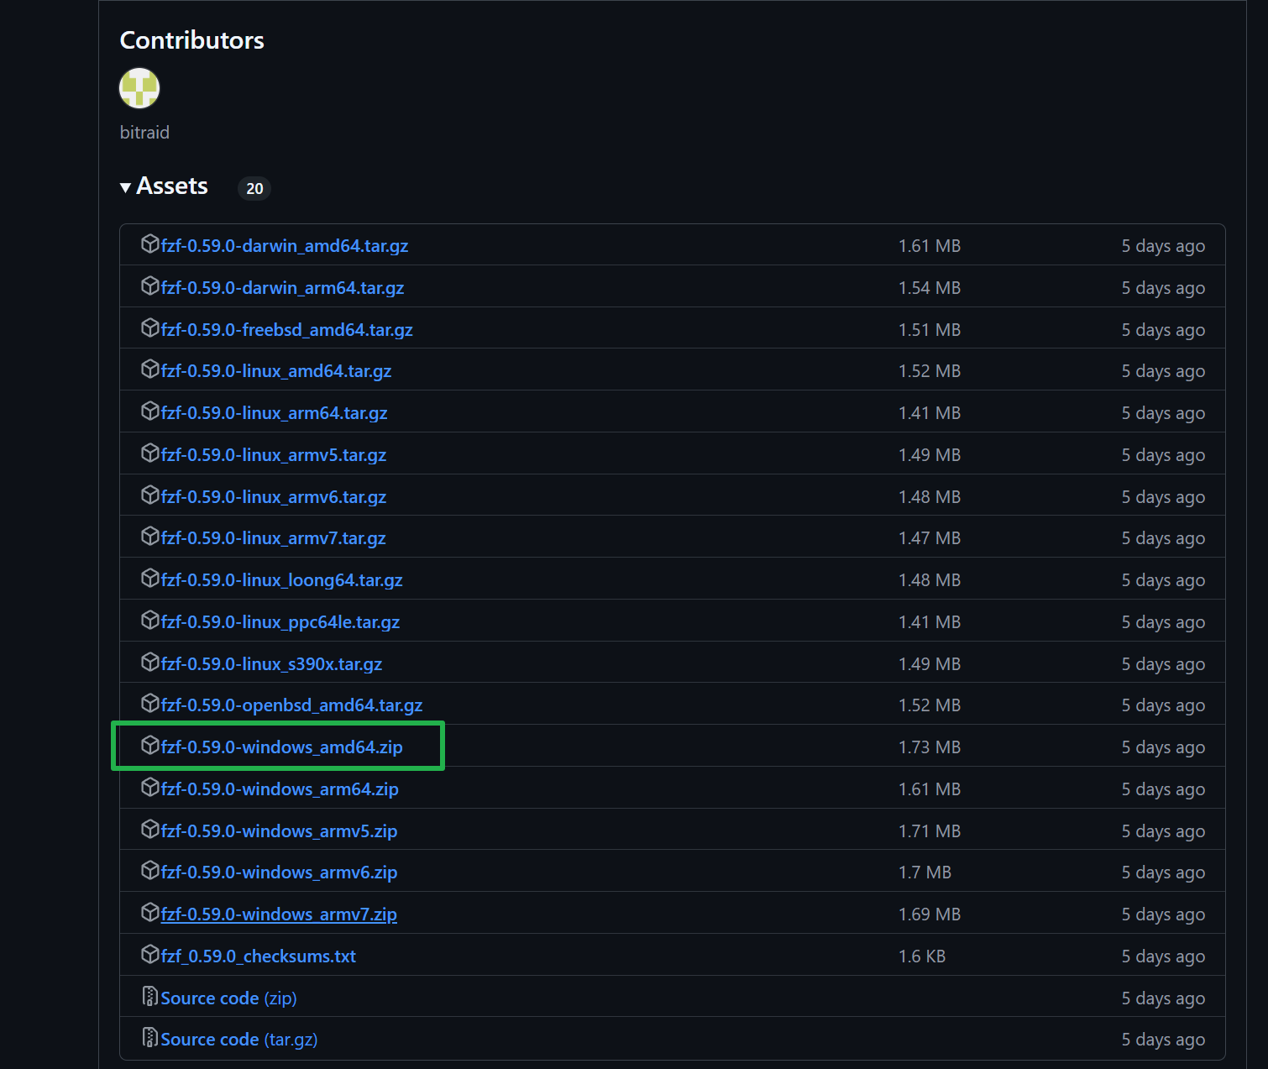Click the bitraid contributor name
This screenshot has height=1069, width=1268.
pos(144,133)
